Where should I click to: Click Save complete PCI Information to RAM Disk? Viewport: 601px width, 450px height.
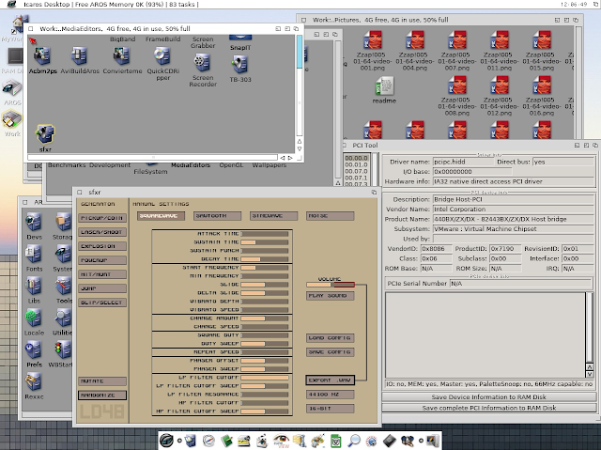[488, 408]
